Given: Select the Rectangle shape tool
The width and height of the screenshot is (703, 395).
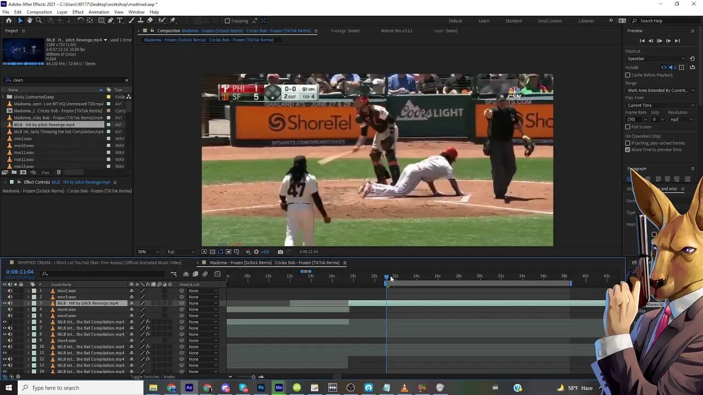Looking at the screenshot, I should click(101, 20).
